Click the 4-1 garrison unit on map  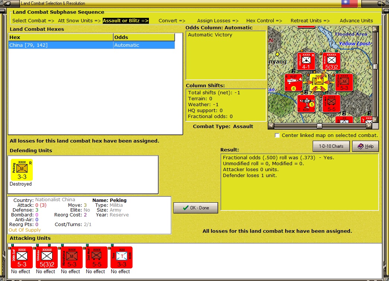(306, 61)
